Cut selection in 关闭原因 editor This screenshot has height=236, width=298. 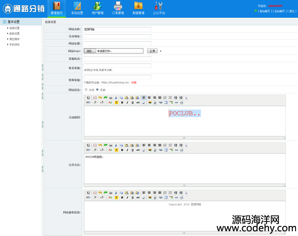pyautogui.click(x=116, y=98)
